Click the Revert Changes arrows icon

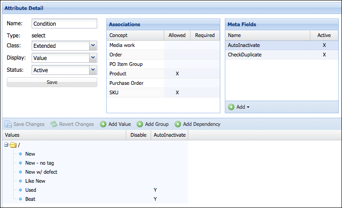click(54, 124)
